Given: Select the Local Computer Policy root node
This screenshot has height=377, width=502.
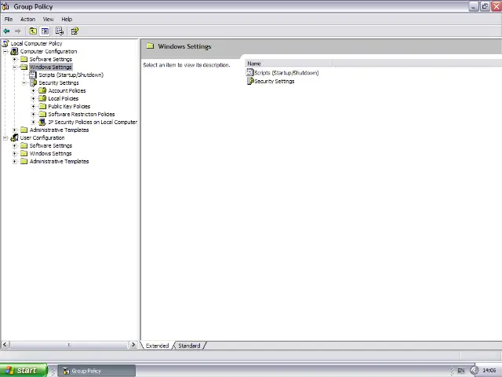Looking at the screenshot, I should (x=36, y=43).
